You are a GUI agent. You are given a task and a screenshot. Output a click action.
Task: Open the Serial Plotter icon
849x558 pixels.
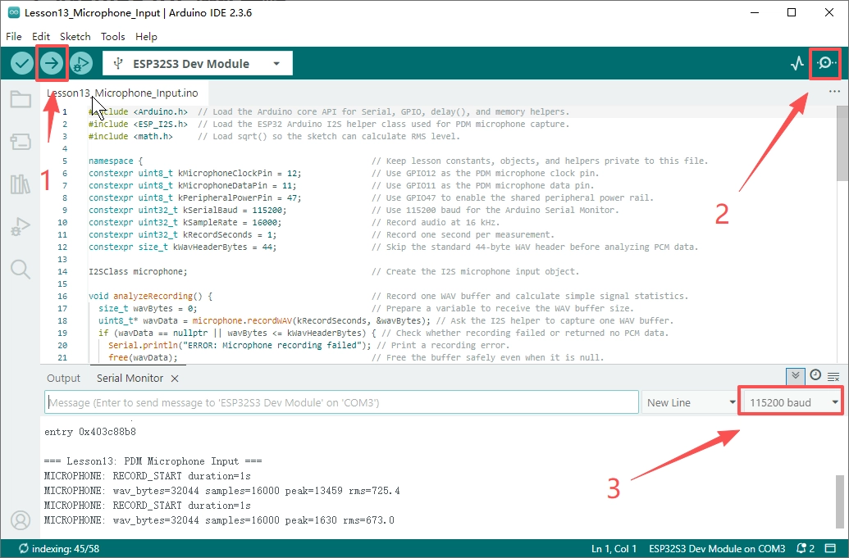tap(797, 64)
